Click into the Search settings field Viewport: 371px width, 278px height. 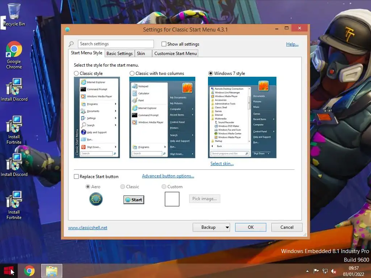(116, 44)
